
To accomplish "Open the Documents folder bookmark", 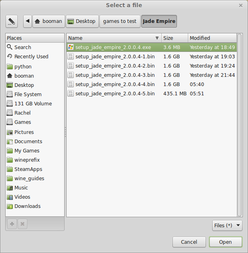I will tap(35, 141).
